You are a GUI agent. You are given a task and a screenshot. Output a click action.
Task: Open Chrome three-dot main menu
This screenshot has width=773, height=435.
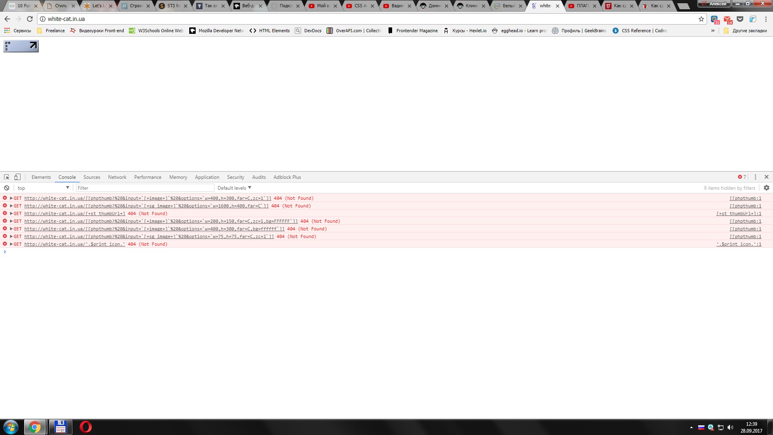click(x=766, y=19)
